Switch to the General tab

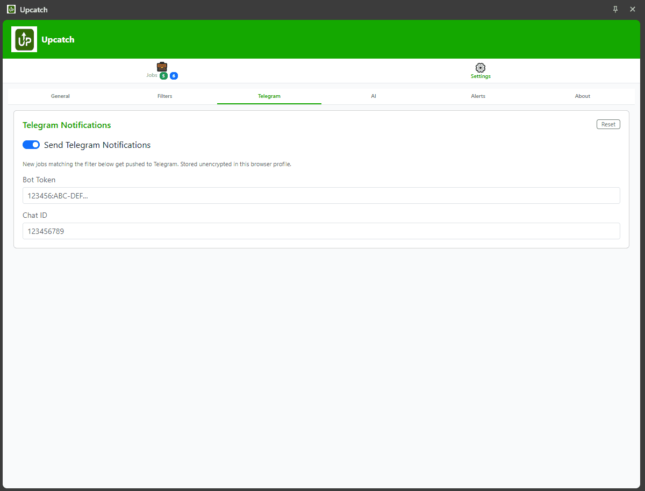pos(60,96)
